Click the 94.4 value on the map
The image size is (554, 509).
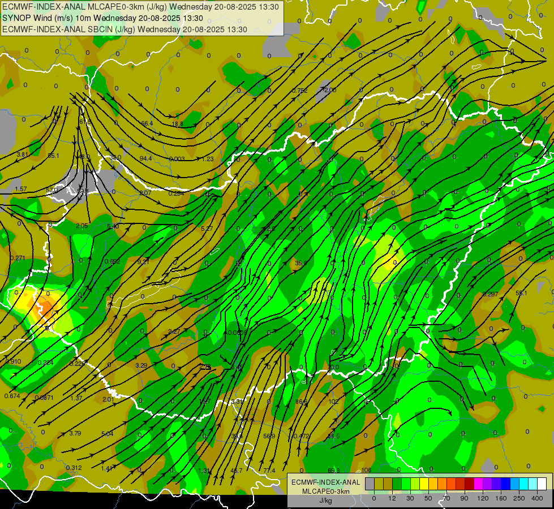[x=145, y=158]
